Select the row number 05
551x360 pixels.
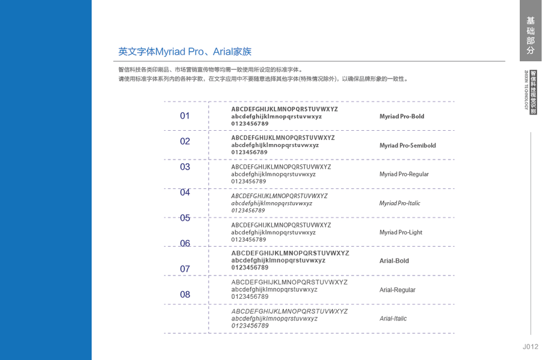(185, 218)
